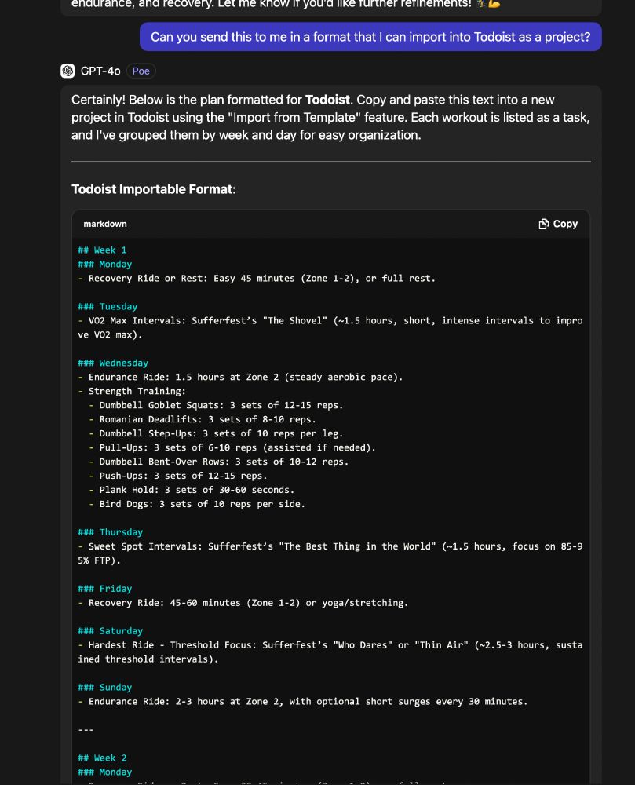Click the 'VO2 Max Intervals' task line
Screen dimensions: 635x785
point(330,327)
